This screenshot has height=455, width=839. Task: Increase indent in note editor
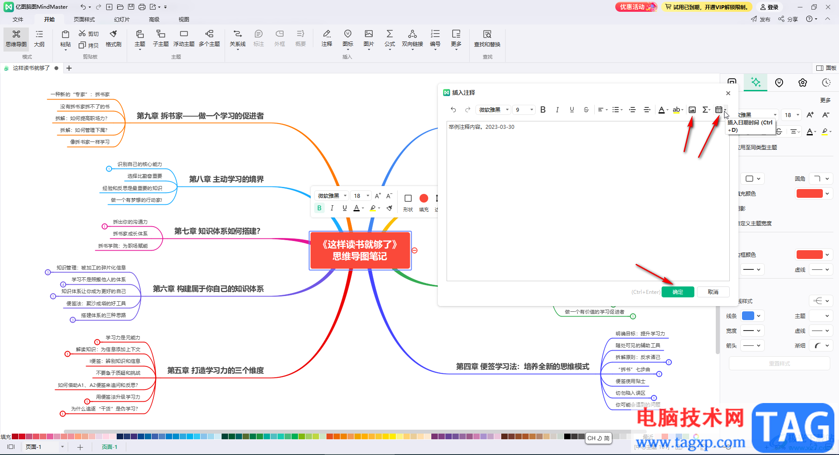(647, 110)
